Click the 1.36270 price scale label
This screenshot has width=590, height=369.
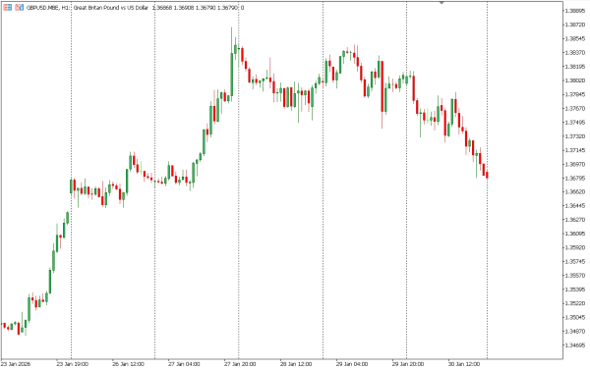pyautogui.click(x=575, y=219)
